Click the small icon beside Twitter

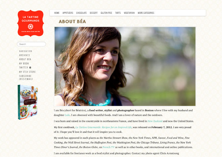(x=30, y=68)
